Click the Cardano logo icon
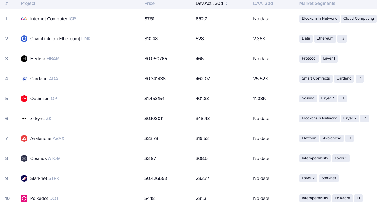Viewport: 377px width, 208px height. pyautogui.click(x=24, y=79)
